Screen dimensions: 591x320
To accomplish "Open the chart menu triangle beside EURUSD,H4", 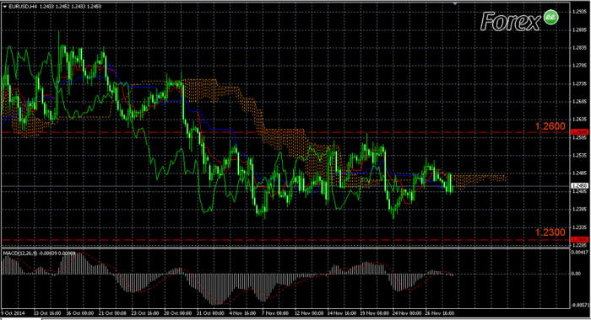I will tap(5, 7).
